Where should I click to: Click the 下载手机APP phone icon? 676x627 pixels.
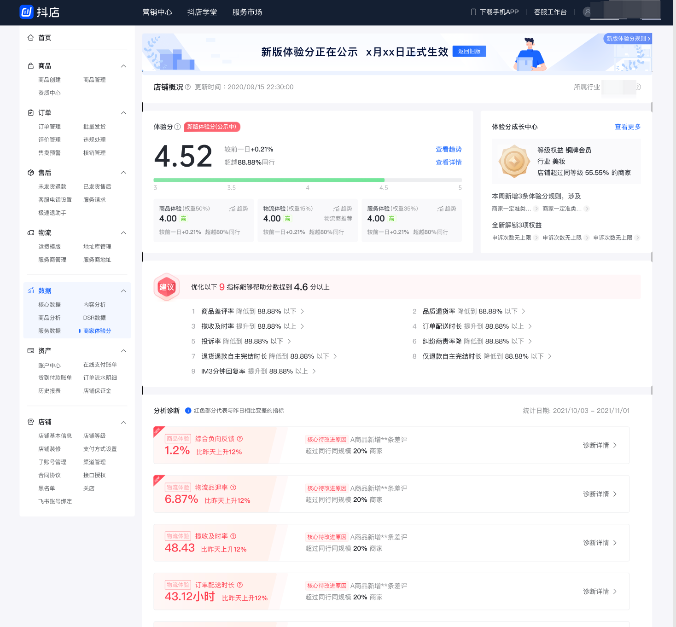click(472, 12)
